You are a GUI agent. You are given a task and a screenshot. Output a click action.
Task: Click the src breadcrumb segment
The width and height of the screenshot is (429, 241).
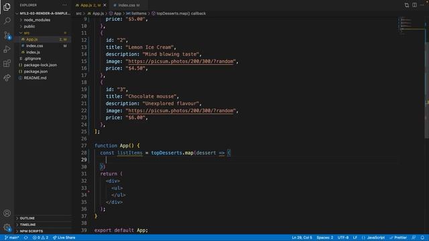[x=79, y=13]
